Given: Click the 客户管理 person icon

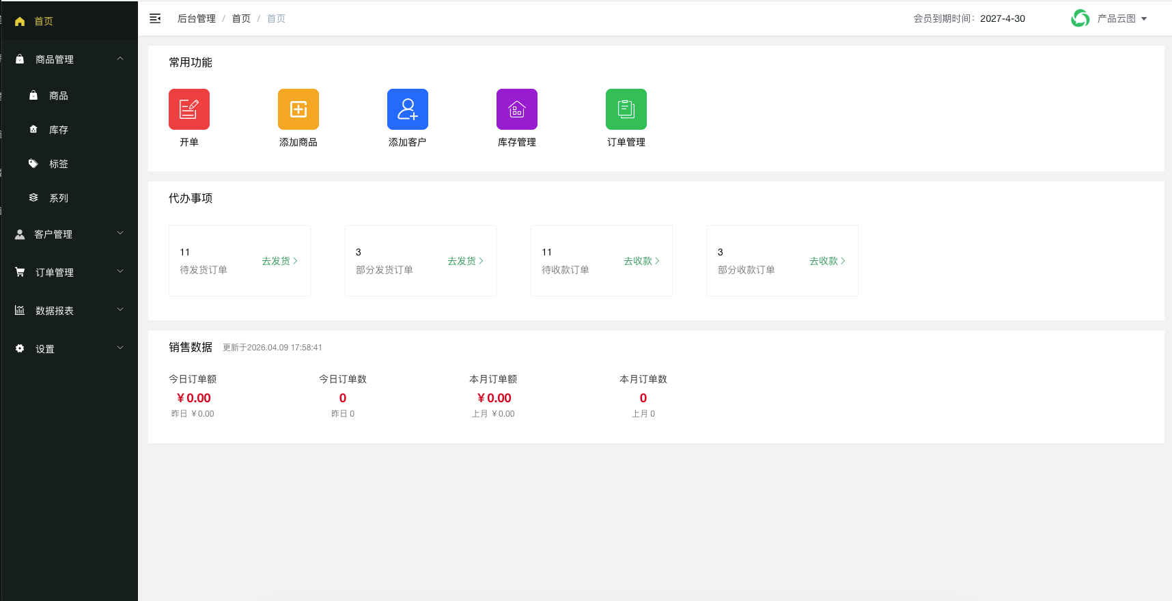Looking at the screenshot, I should [x=20, y=234].
